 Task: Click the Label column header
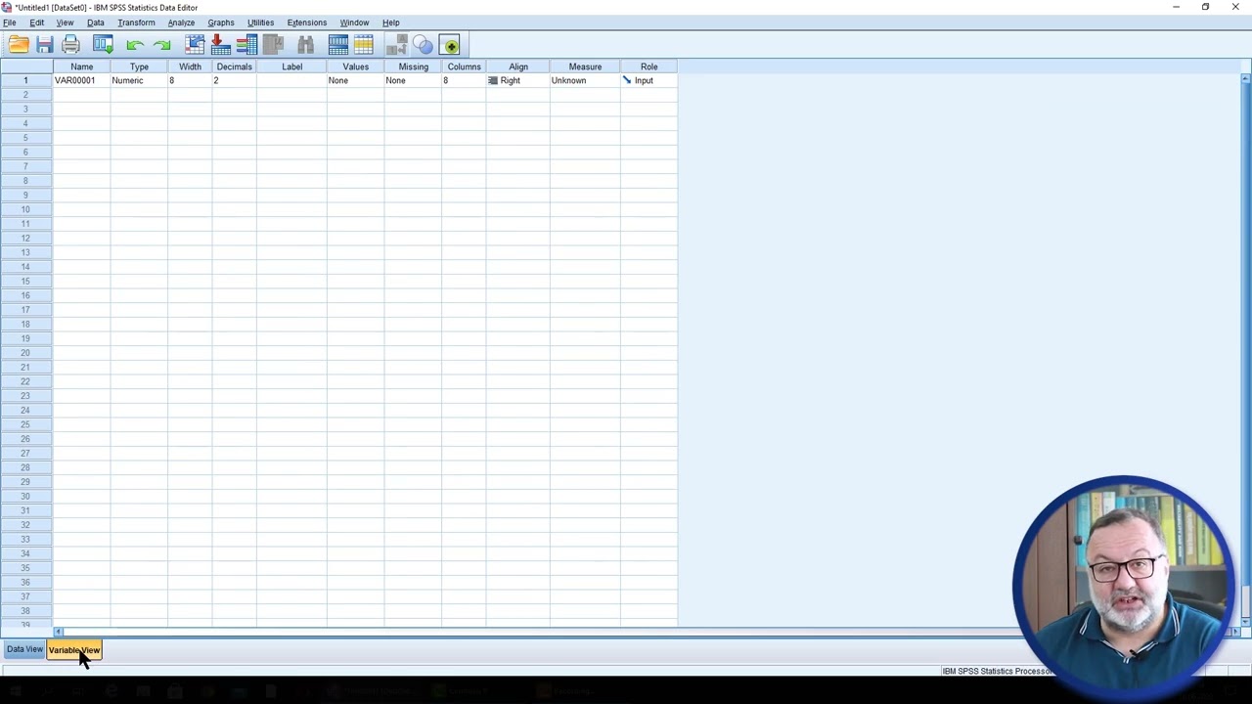click(292, 66)
